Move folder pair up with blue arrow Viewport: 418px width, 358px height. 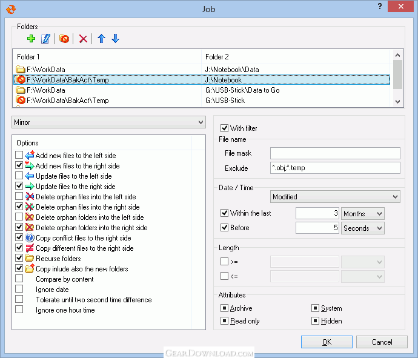pyautogui.click(x=101, y=39)
